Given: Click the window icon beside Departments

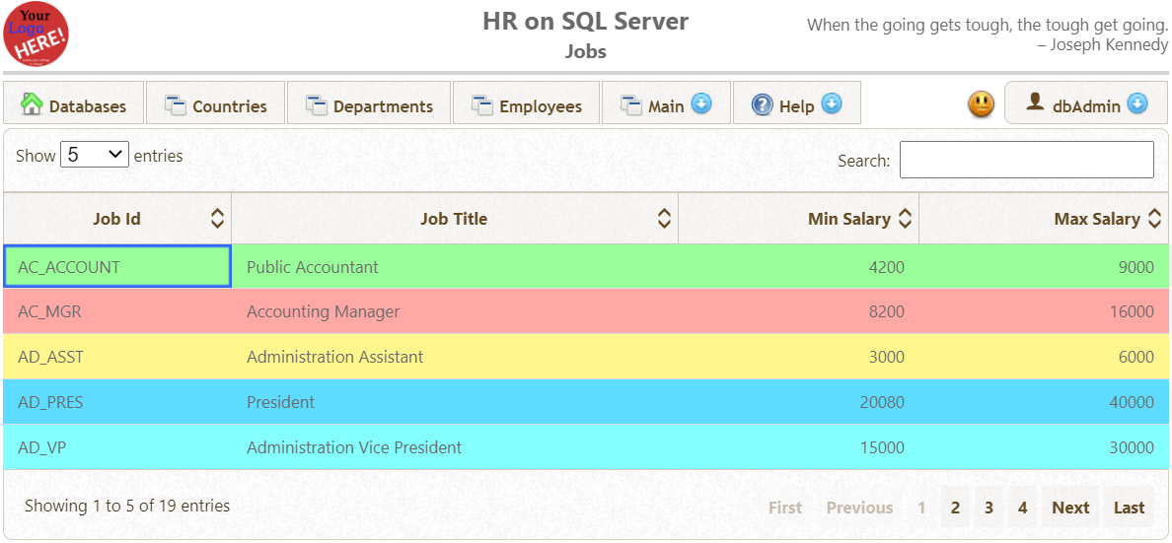Looking at the screenshot, I should [316, 105].
